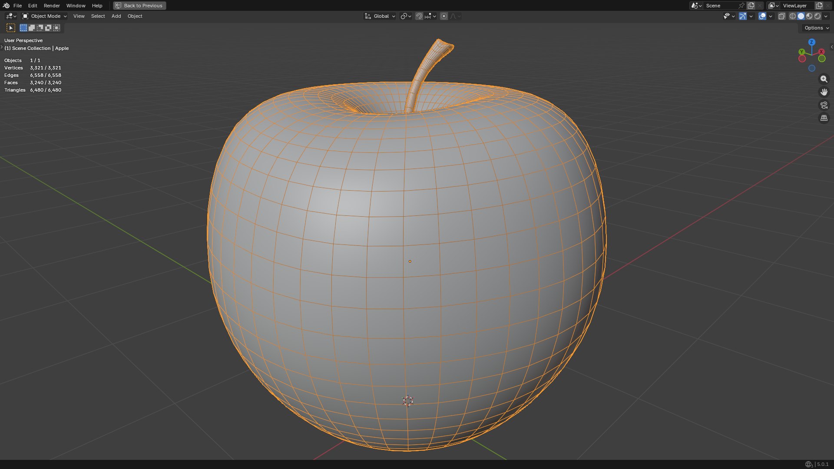Viewport: 834px width, 469px height.
Task: Create a new scene with the copy icon
Action: pyautogui.click(x=751, y=6)
